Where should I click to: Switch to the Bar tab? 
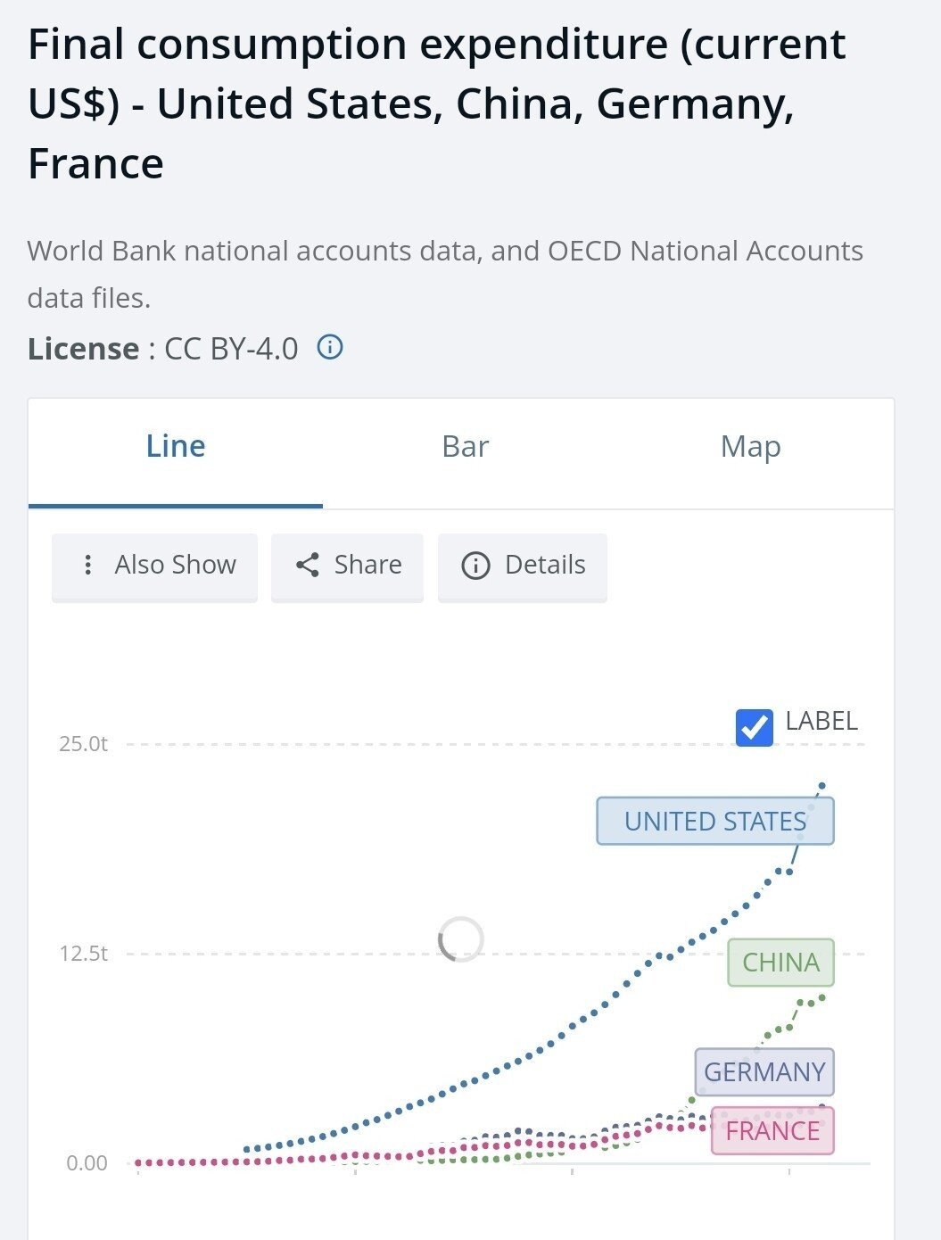tap(465, 446)
